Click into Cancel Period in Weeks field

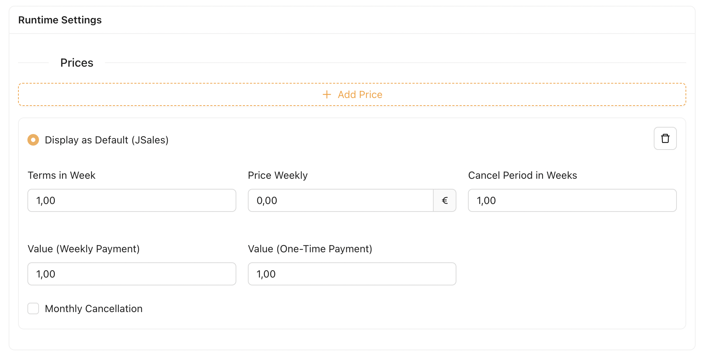(x=572, y=200)
